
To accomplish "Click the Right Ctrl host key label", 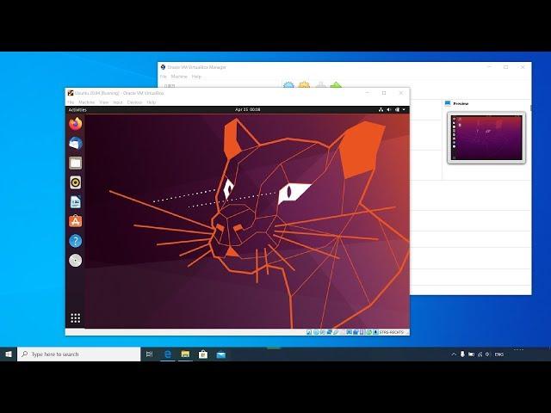I will (391, 332).
